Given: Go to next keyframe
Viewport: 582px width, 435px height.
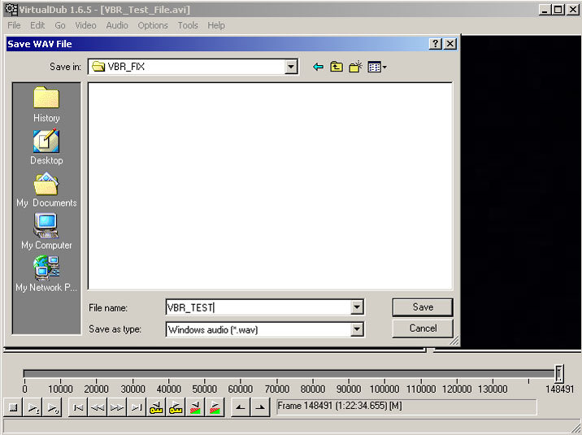Looking at the screenshot, I should pos(176,407).
